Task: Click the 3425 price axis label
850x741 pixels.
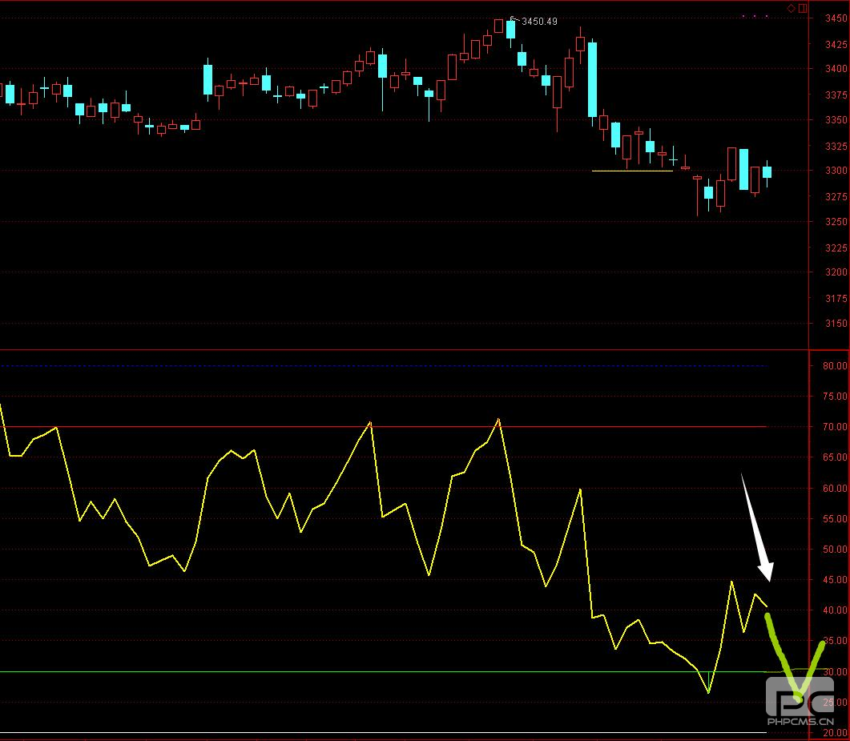Action: pyautogui.click(x=836, y=44)
